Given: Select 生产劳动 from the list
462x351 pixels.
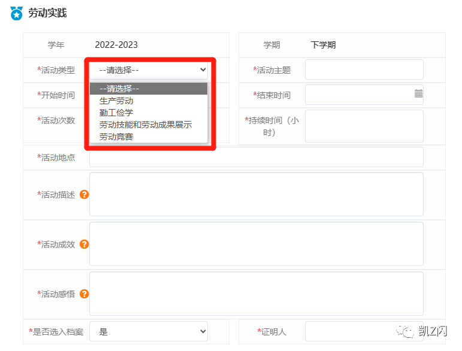Looking at the screenshot, I should coord(116,101).
